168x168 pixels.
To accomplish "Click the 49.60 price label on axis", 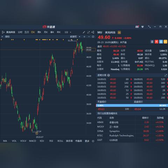I will [x=91, y=50].
